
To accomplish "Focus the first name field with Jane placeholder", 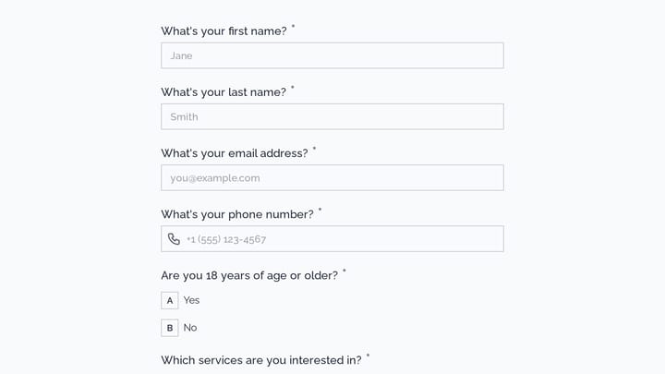I will tap(332, 55).
